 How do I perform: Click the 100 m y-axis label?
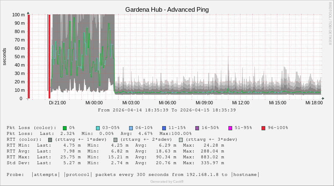(x=18, y=15)
